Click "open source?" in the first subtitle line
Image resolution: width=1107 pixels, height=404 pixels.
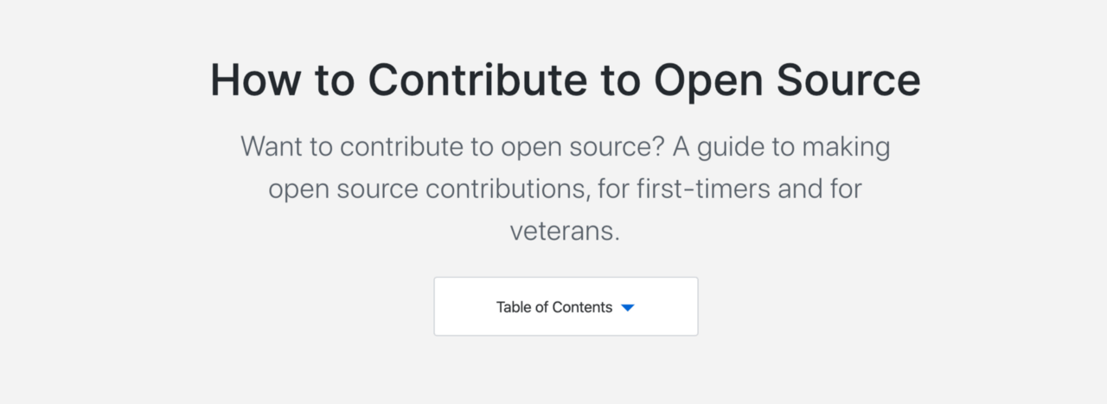[582, 146]
